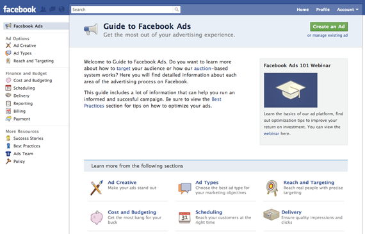Click Policy gavel sidebar icon
The width and height of the screenshot is (365, 234).
pyautogui.click(x=8, y=162)
